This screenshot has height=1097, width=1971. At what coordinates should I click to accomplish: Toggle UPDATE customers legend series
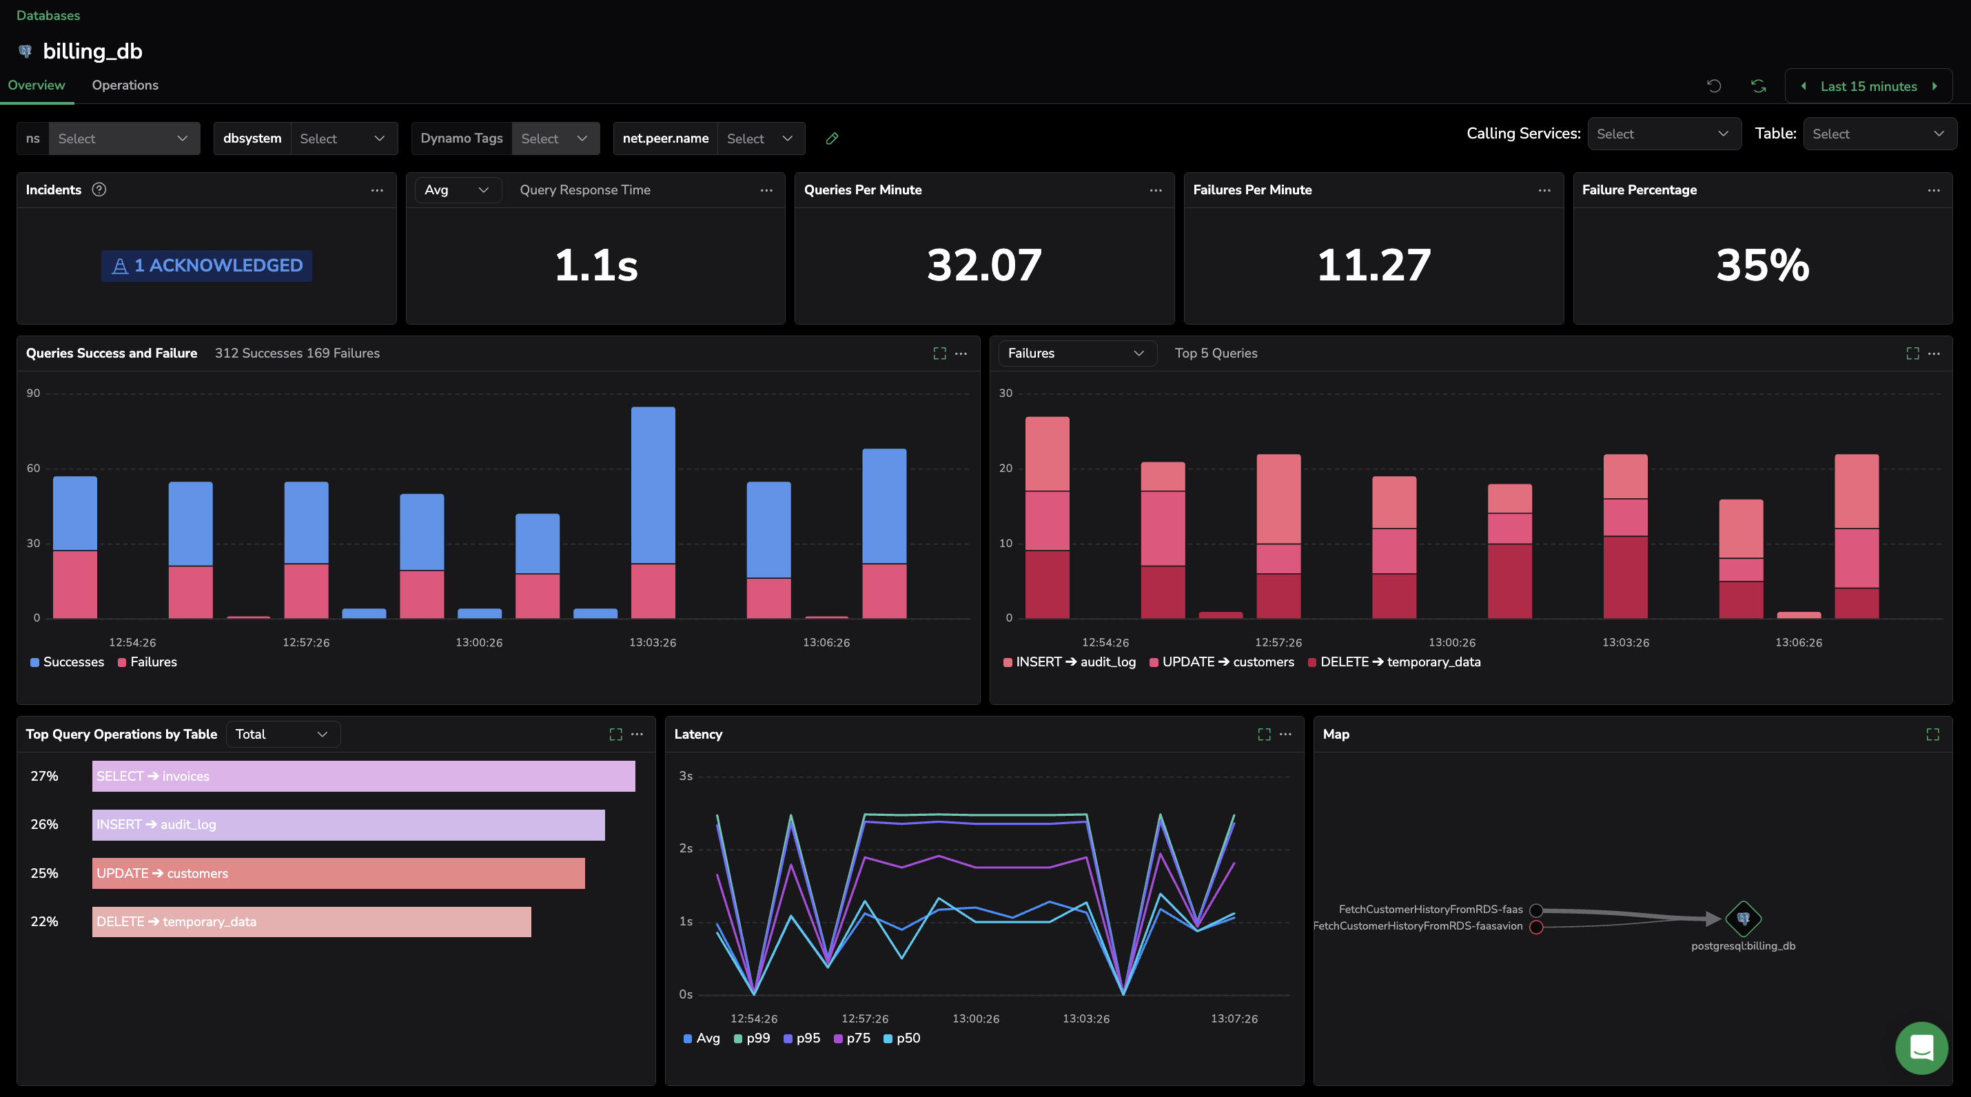[x=1222, y=662]
